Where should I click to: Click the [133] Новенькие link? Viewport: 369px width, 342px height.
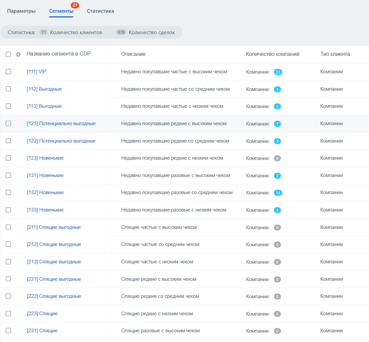45,210
